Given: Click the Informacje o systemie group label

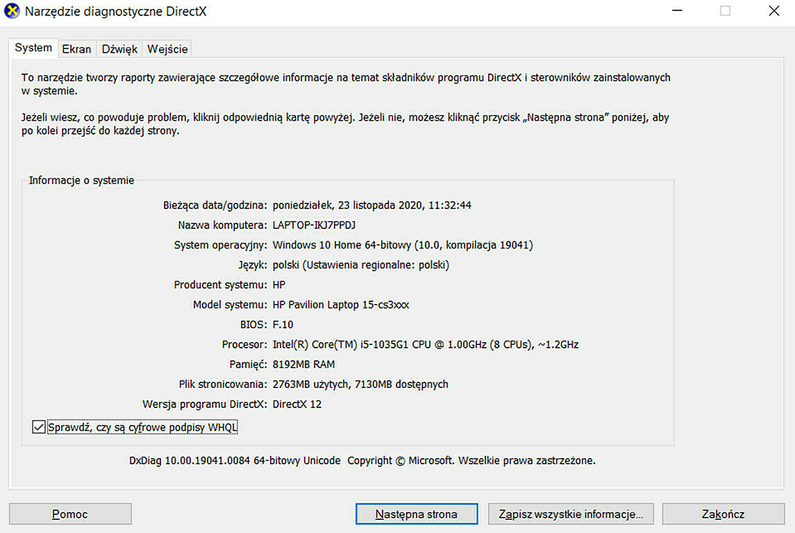Looking at the screenshot, I should tap(82, 180).
